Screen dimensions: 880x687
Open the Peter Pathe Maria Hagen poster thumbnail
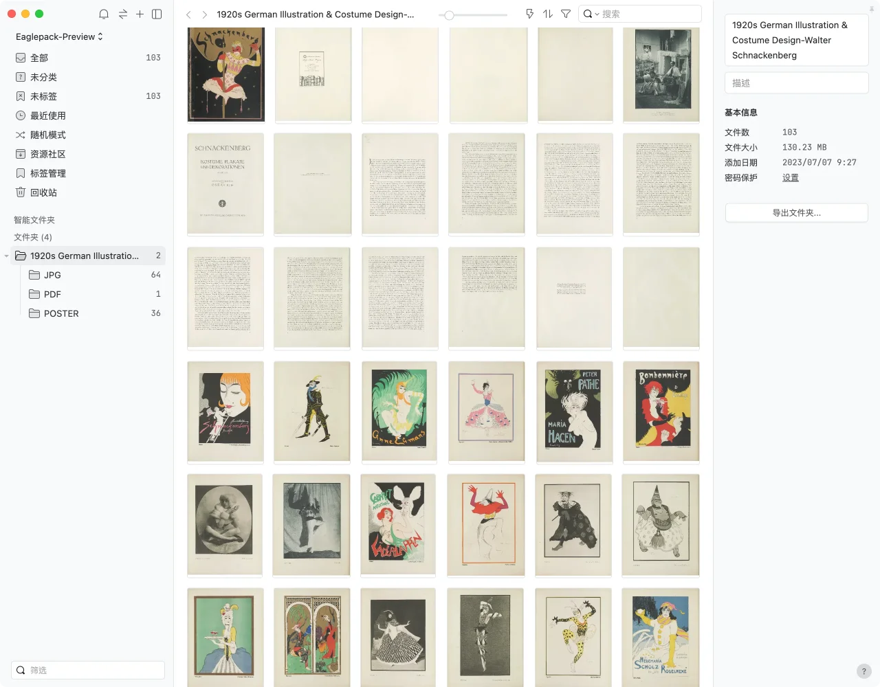(x=573, y=411)
